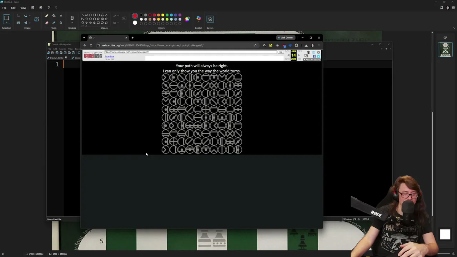
Task: Select the Eraser tool in Paint
Action: (46, 23)
